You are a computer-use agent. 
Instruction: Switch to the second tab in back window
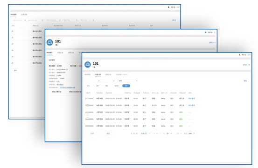coord(24,14)
